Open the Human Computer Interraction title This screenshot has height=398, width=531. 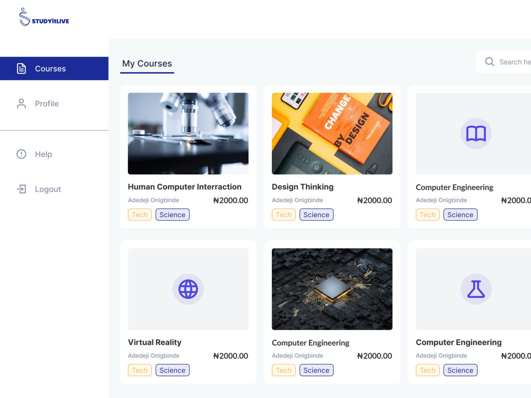click(x=185, y=187)
